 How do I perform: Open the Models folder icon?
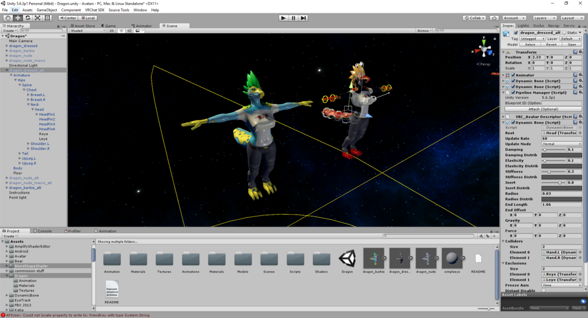(243, 259)
